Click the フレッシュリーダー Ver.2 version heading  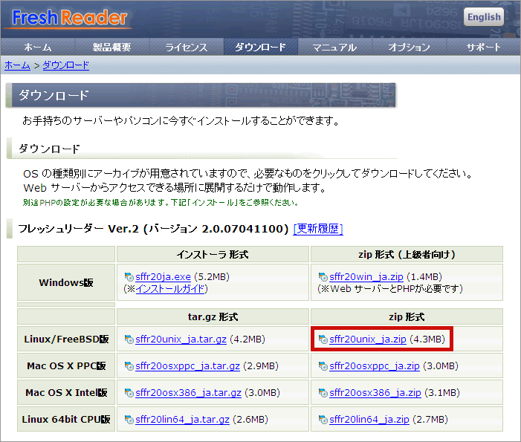point(153,229)
